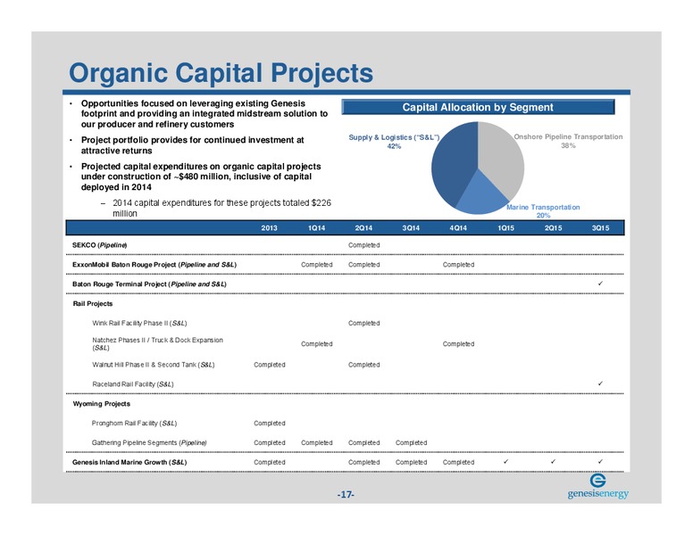Click the 4Q14 column header
Screen dimensions: 693x535
click(458, 227)
